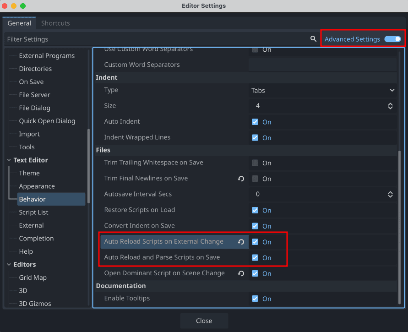This screenshot has width=408, height=332.
Task: Disable Restore Scripts on Load
Action: click(x=255, y=210)
